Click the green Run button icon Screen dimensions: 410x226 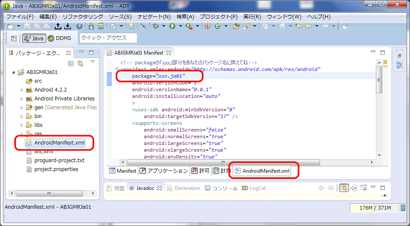tap(172, 26)
